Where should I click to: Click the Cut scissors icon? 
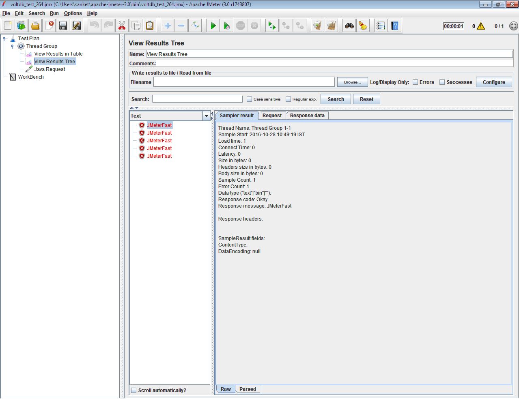point(122,26)
